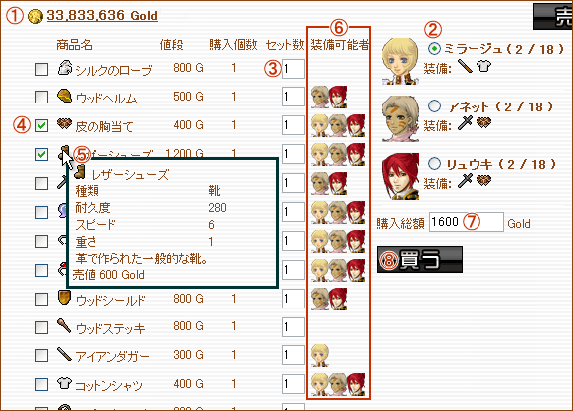Click the 33,833,636 Gold link

pos(102,16)
